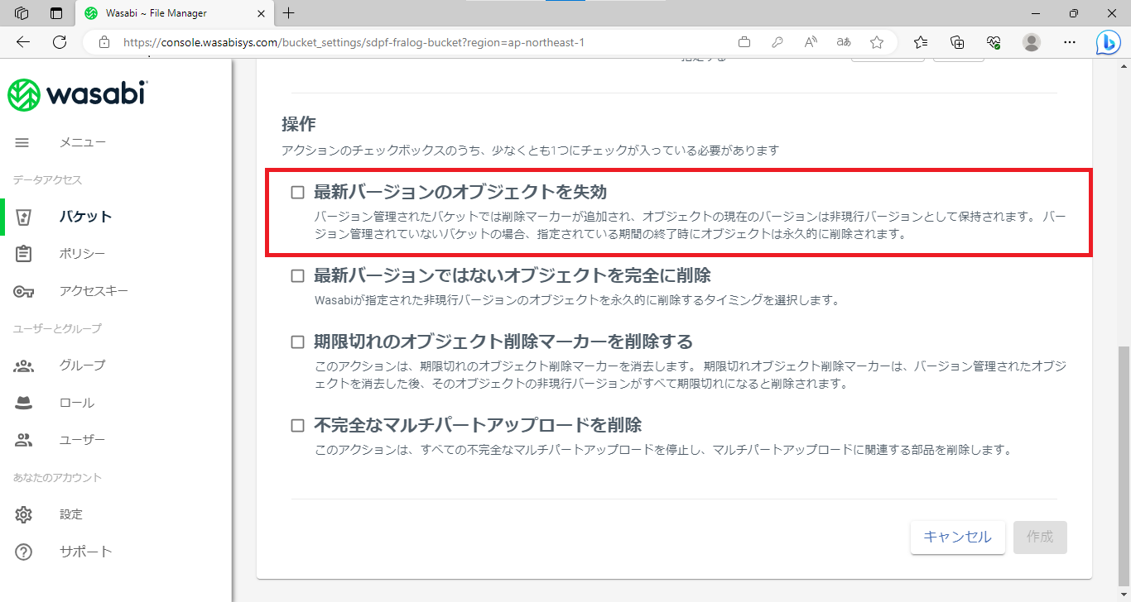Image resolution: width=1131 pixels, height=602 pixels.
Task: Click the description starting バージョン管理されたバケットでは
Action: pyautogui.click(x=690, y=225)
